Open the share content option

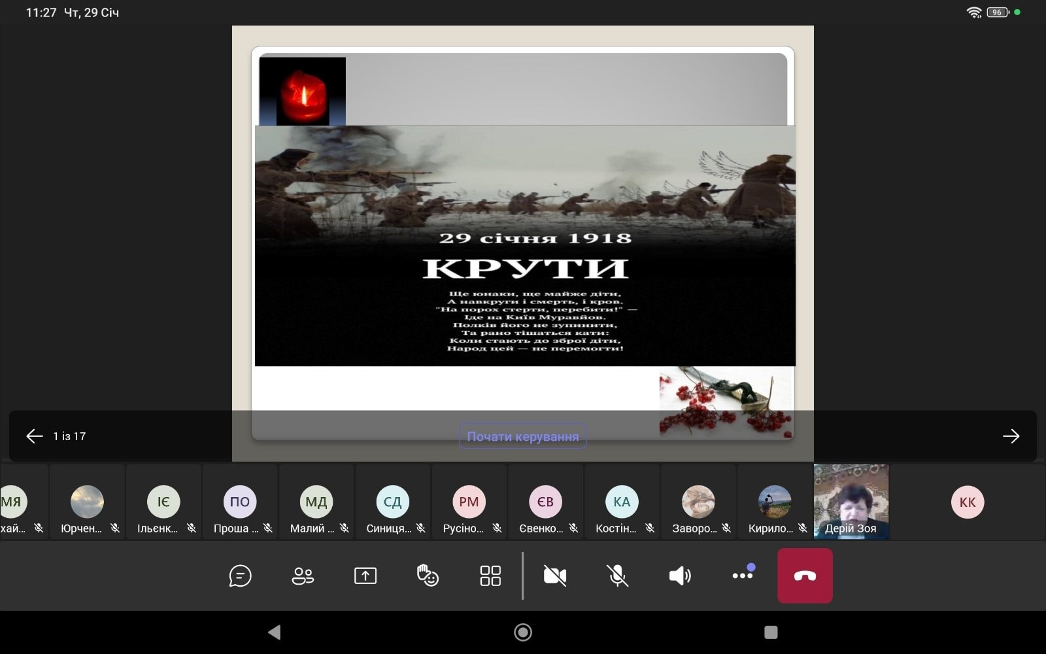(365, 576)
